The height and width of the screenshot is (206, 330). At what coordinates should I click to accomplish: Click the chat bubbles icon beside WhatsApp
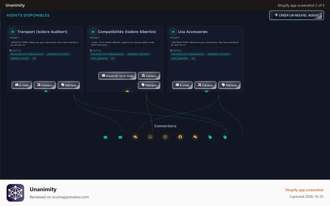(135, 137)
